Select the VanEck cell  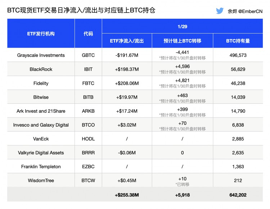[x=41, y=139]
